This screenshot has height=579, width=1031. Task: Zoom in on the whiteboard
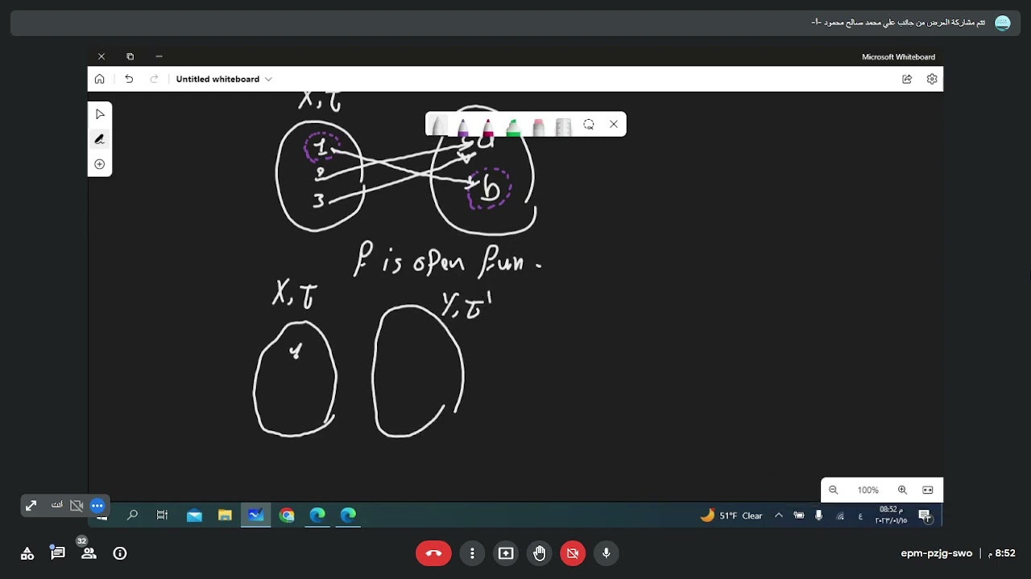point(902,490)
